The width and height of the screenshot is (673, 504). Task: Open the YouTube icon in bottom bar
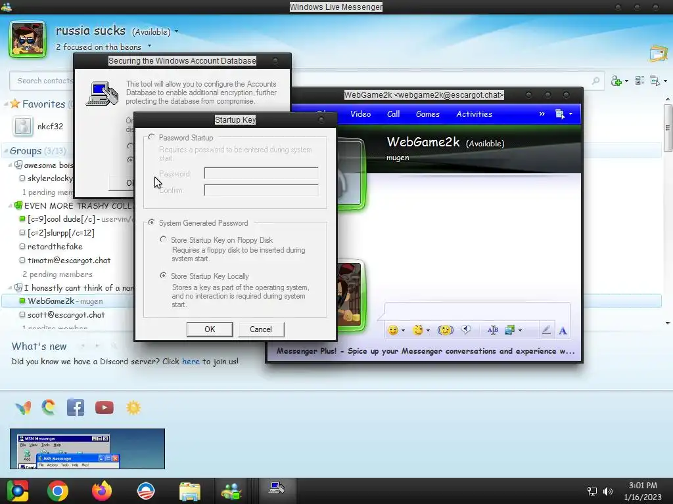click(104, 407)
